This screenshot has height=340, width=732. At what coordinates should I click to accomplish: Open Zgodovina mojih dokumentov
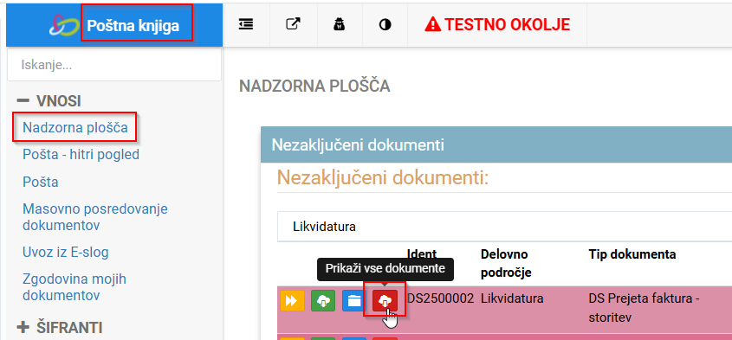[74, 287]
